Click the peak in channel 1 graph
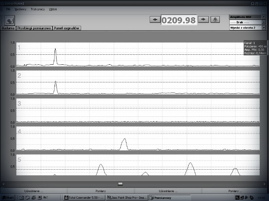 point(55,50)
